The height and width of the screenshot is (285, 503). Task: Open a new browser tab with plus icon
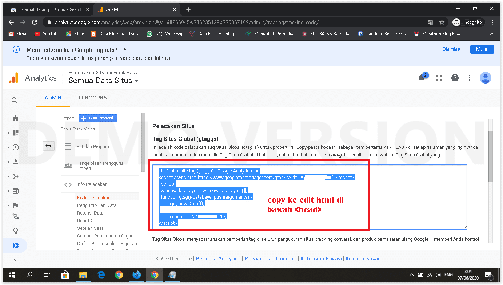tap(188, 9)
